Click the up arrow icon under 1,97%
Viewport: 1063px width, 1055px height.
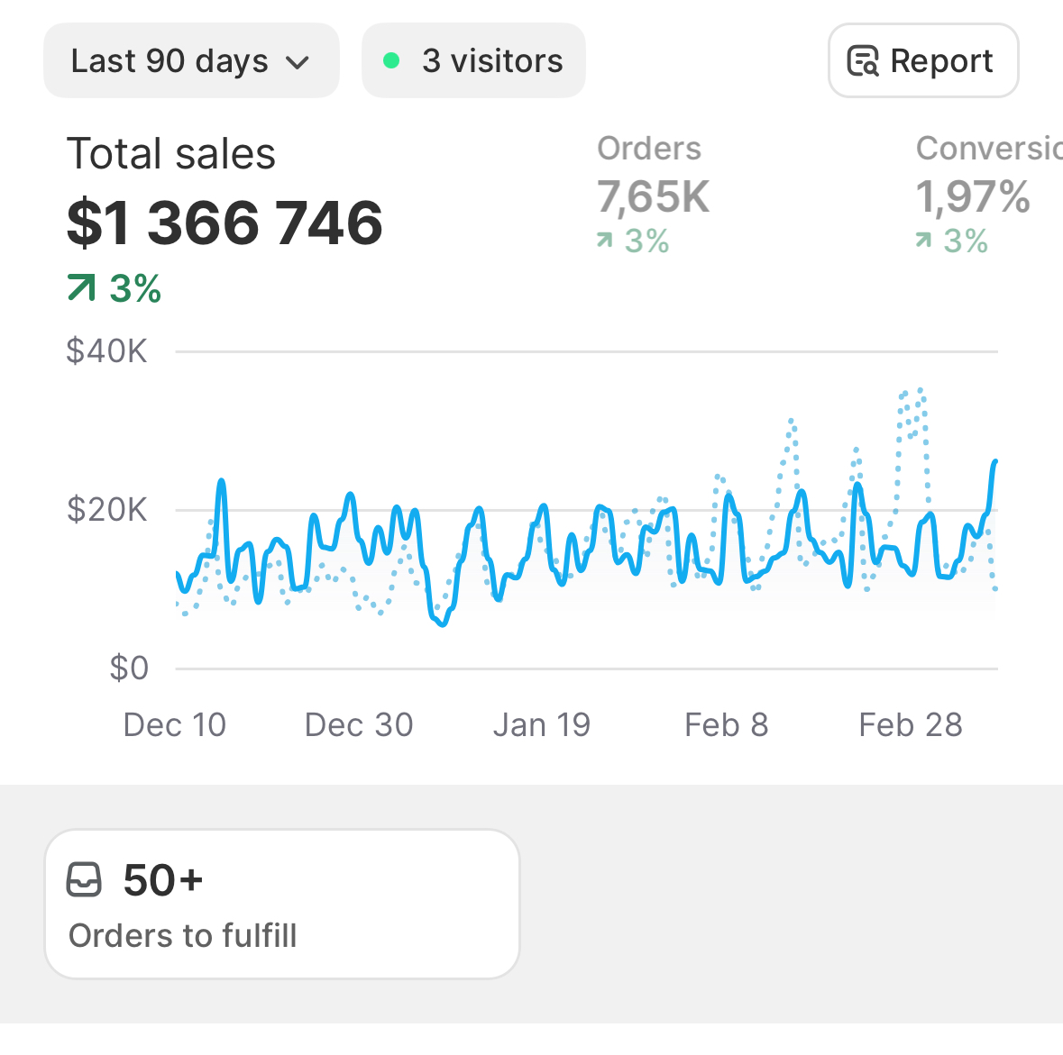[x=923, y=240]
